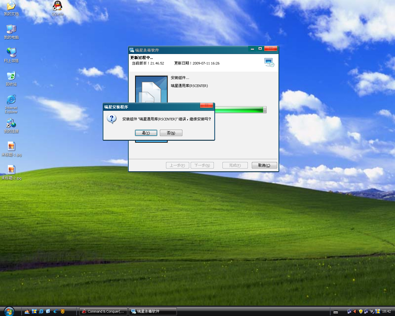Click the blue bird quick launch icon
Image resolution: width=395 pixels, height=316 pixels.
pyautogui.click(x=56, y=311)
